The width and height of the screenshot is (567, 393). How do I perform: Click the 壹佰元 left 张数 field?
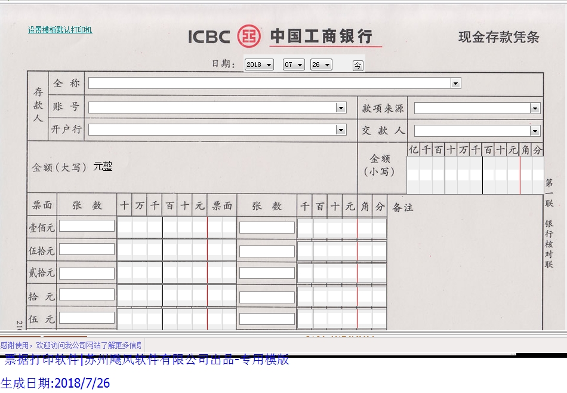(x=87, y=226)
